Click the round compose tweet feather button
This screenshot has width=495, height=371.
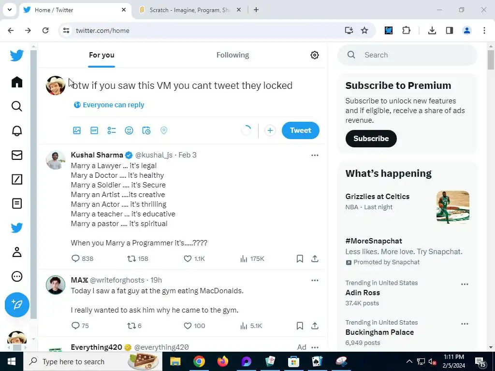(17, 304)
